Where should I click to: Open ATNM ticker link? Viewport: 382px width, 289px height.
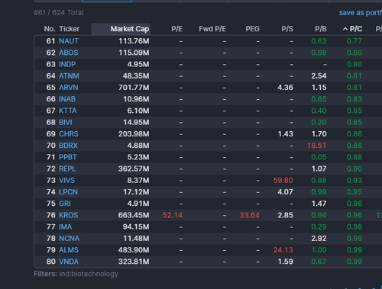click(69, 75)
